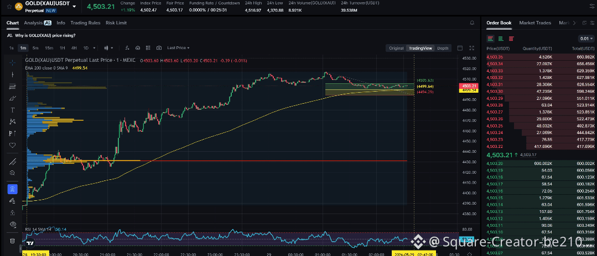Open candlestick chart type dropdown
The width and height of the screenshot is (597, 256).
point(109,48)
